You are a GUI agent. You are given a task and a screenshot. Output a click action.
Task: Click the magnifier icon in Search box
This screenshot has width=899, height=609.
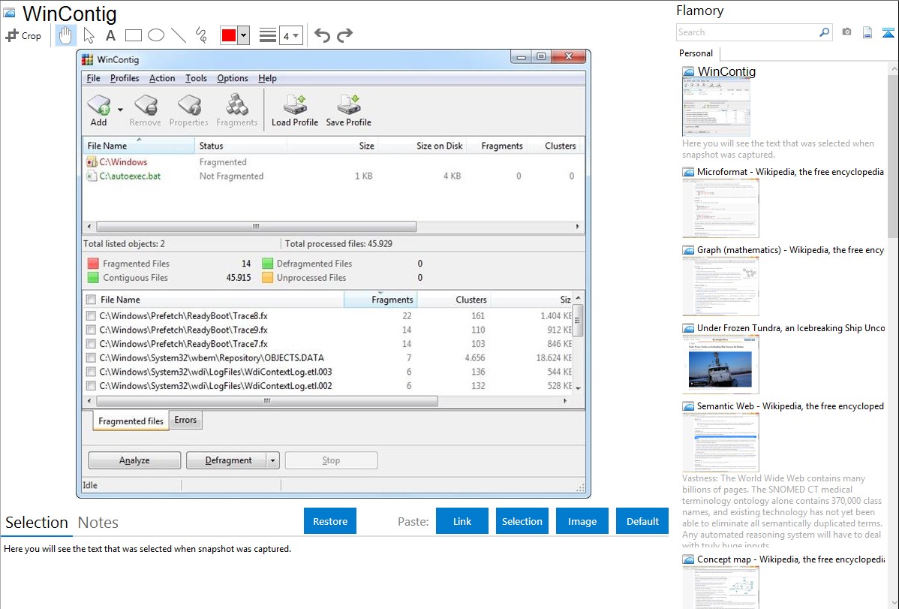824,32
